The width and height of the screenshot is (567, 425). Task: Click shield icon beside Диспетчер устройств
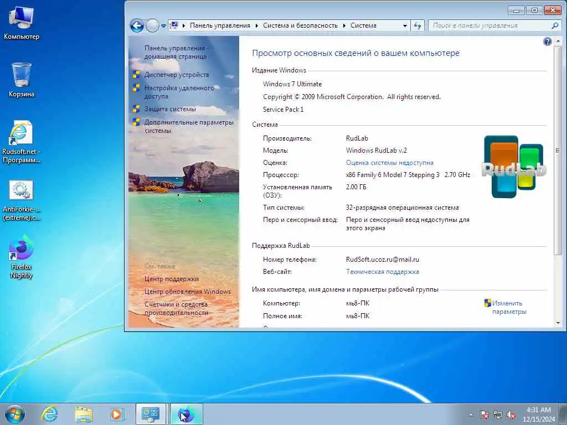[x=136, y=75]
